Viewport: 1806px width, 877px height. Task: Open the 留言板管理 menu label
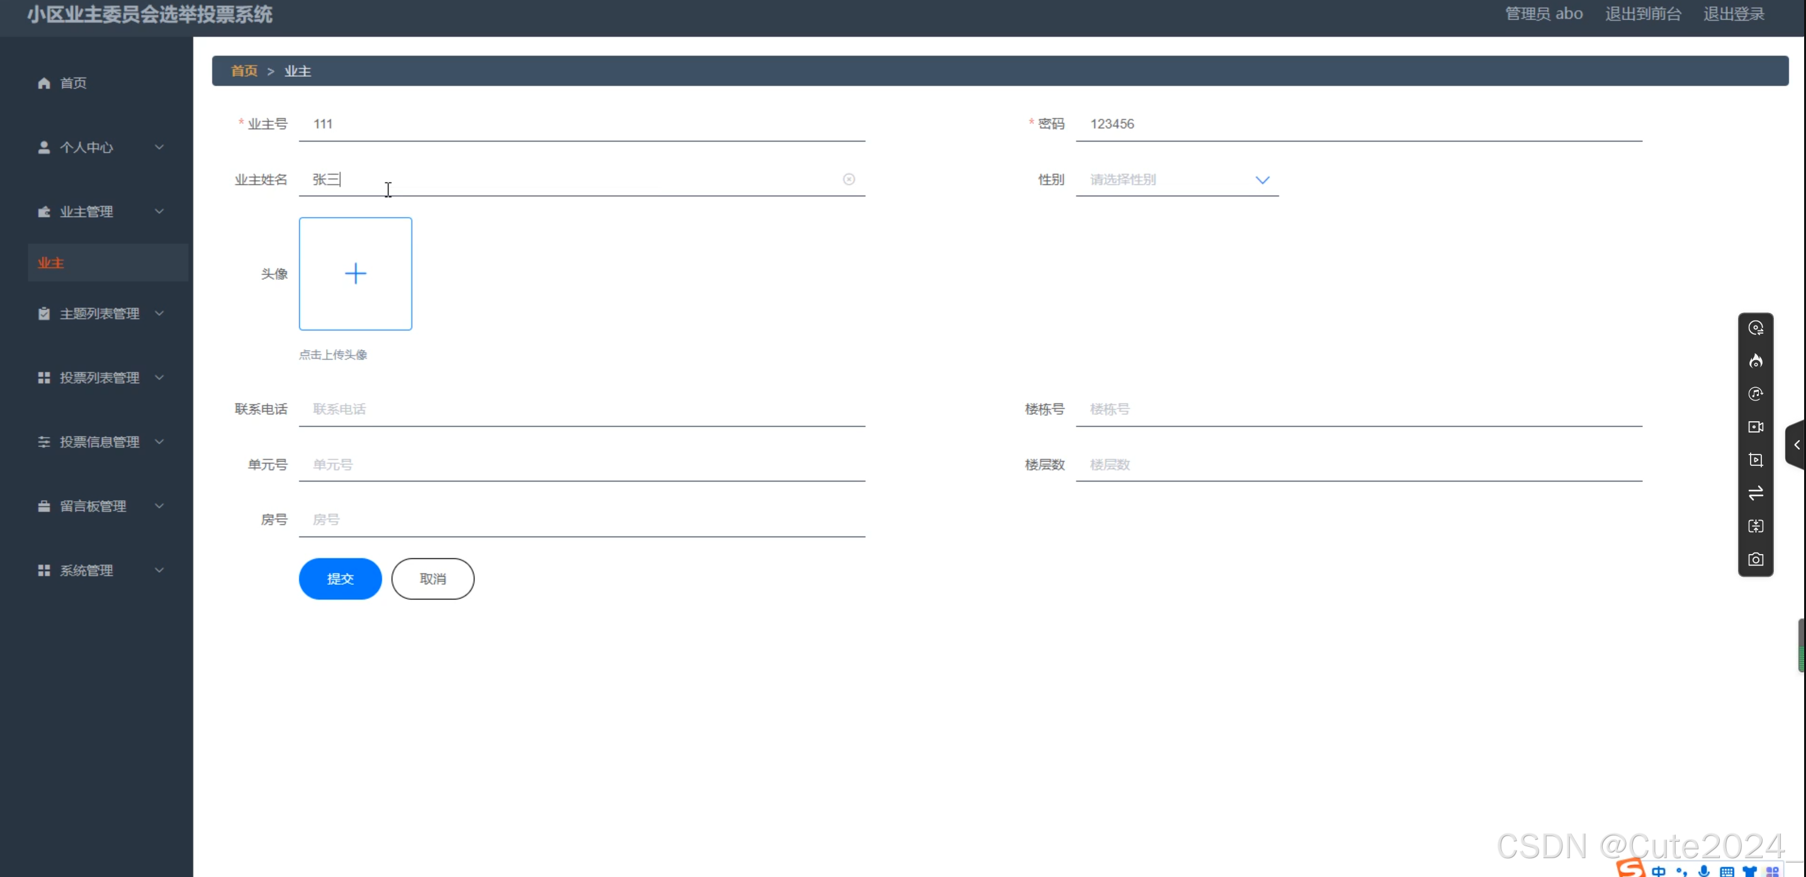(93, 506)
